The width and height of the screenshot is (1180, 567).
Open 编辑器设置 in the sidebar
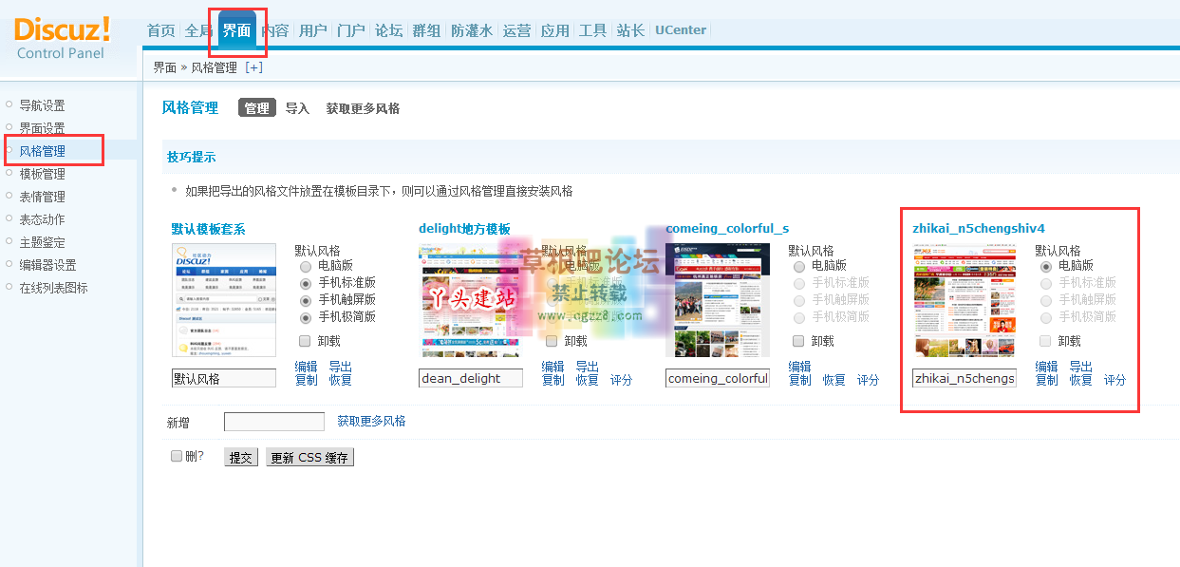pyautogui.click(x=47, y=265)
